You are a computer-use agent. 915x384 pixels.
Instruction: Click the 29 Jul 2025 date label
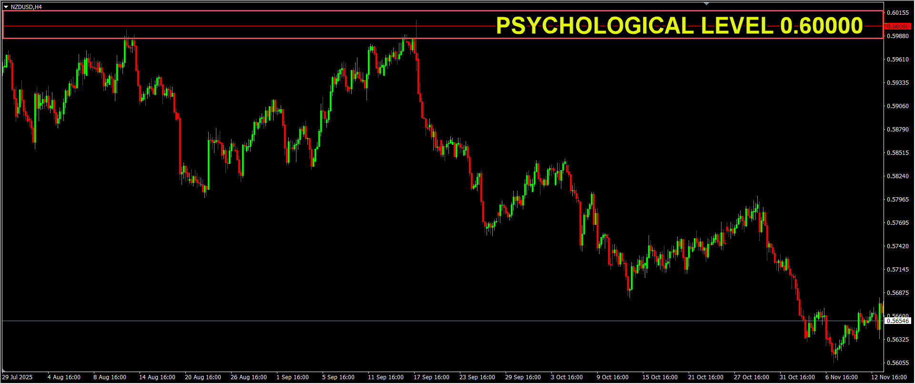[x=18, y=377]
